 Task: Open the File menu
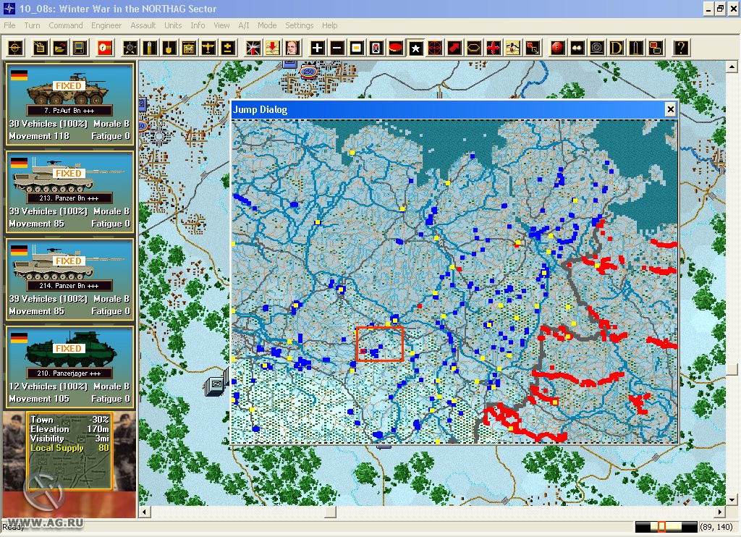pyautogui.click(x=9, y=25)
